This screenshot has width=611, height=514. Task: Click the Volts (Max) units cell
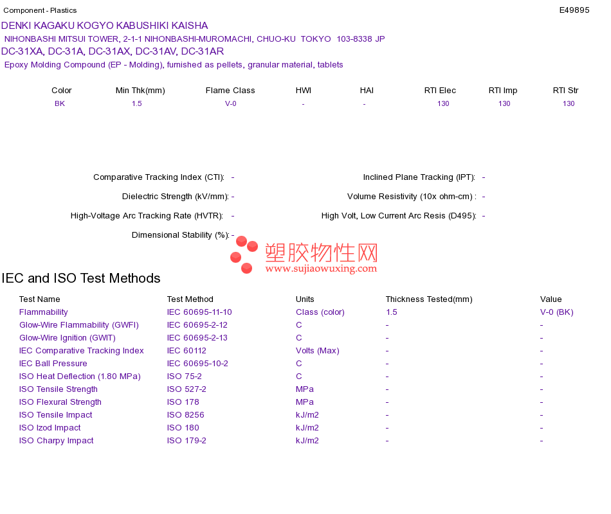point(318,350)
